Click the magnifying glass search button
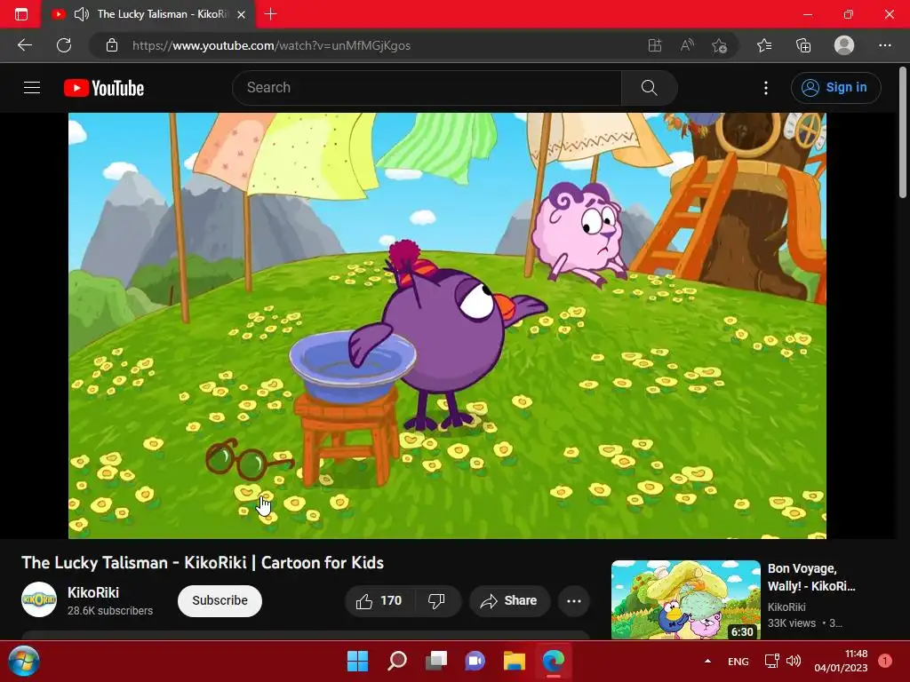Screen dimensions: 910x682 click(649, 88)
